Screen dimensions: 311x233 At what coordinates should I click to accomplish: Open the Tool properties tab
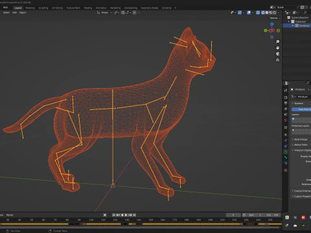coord(286,90)
